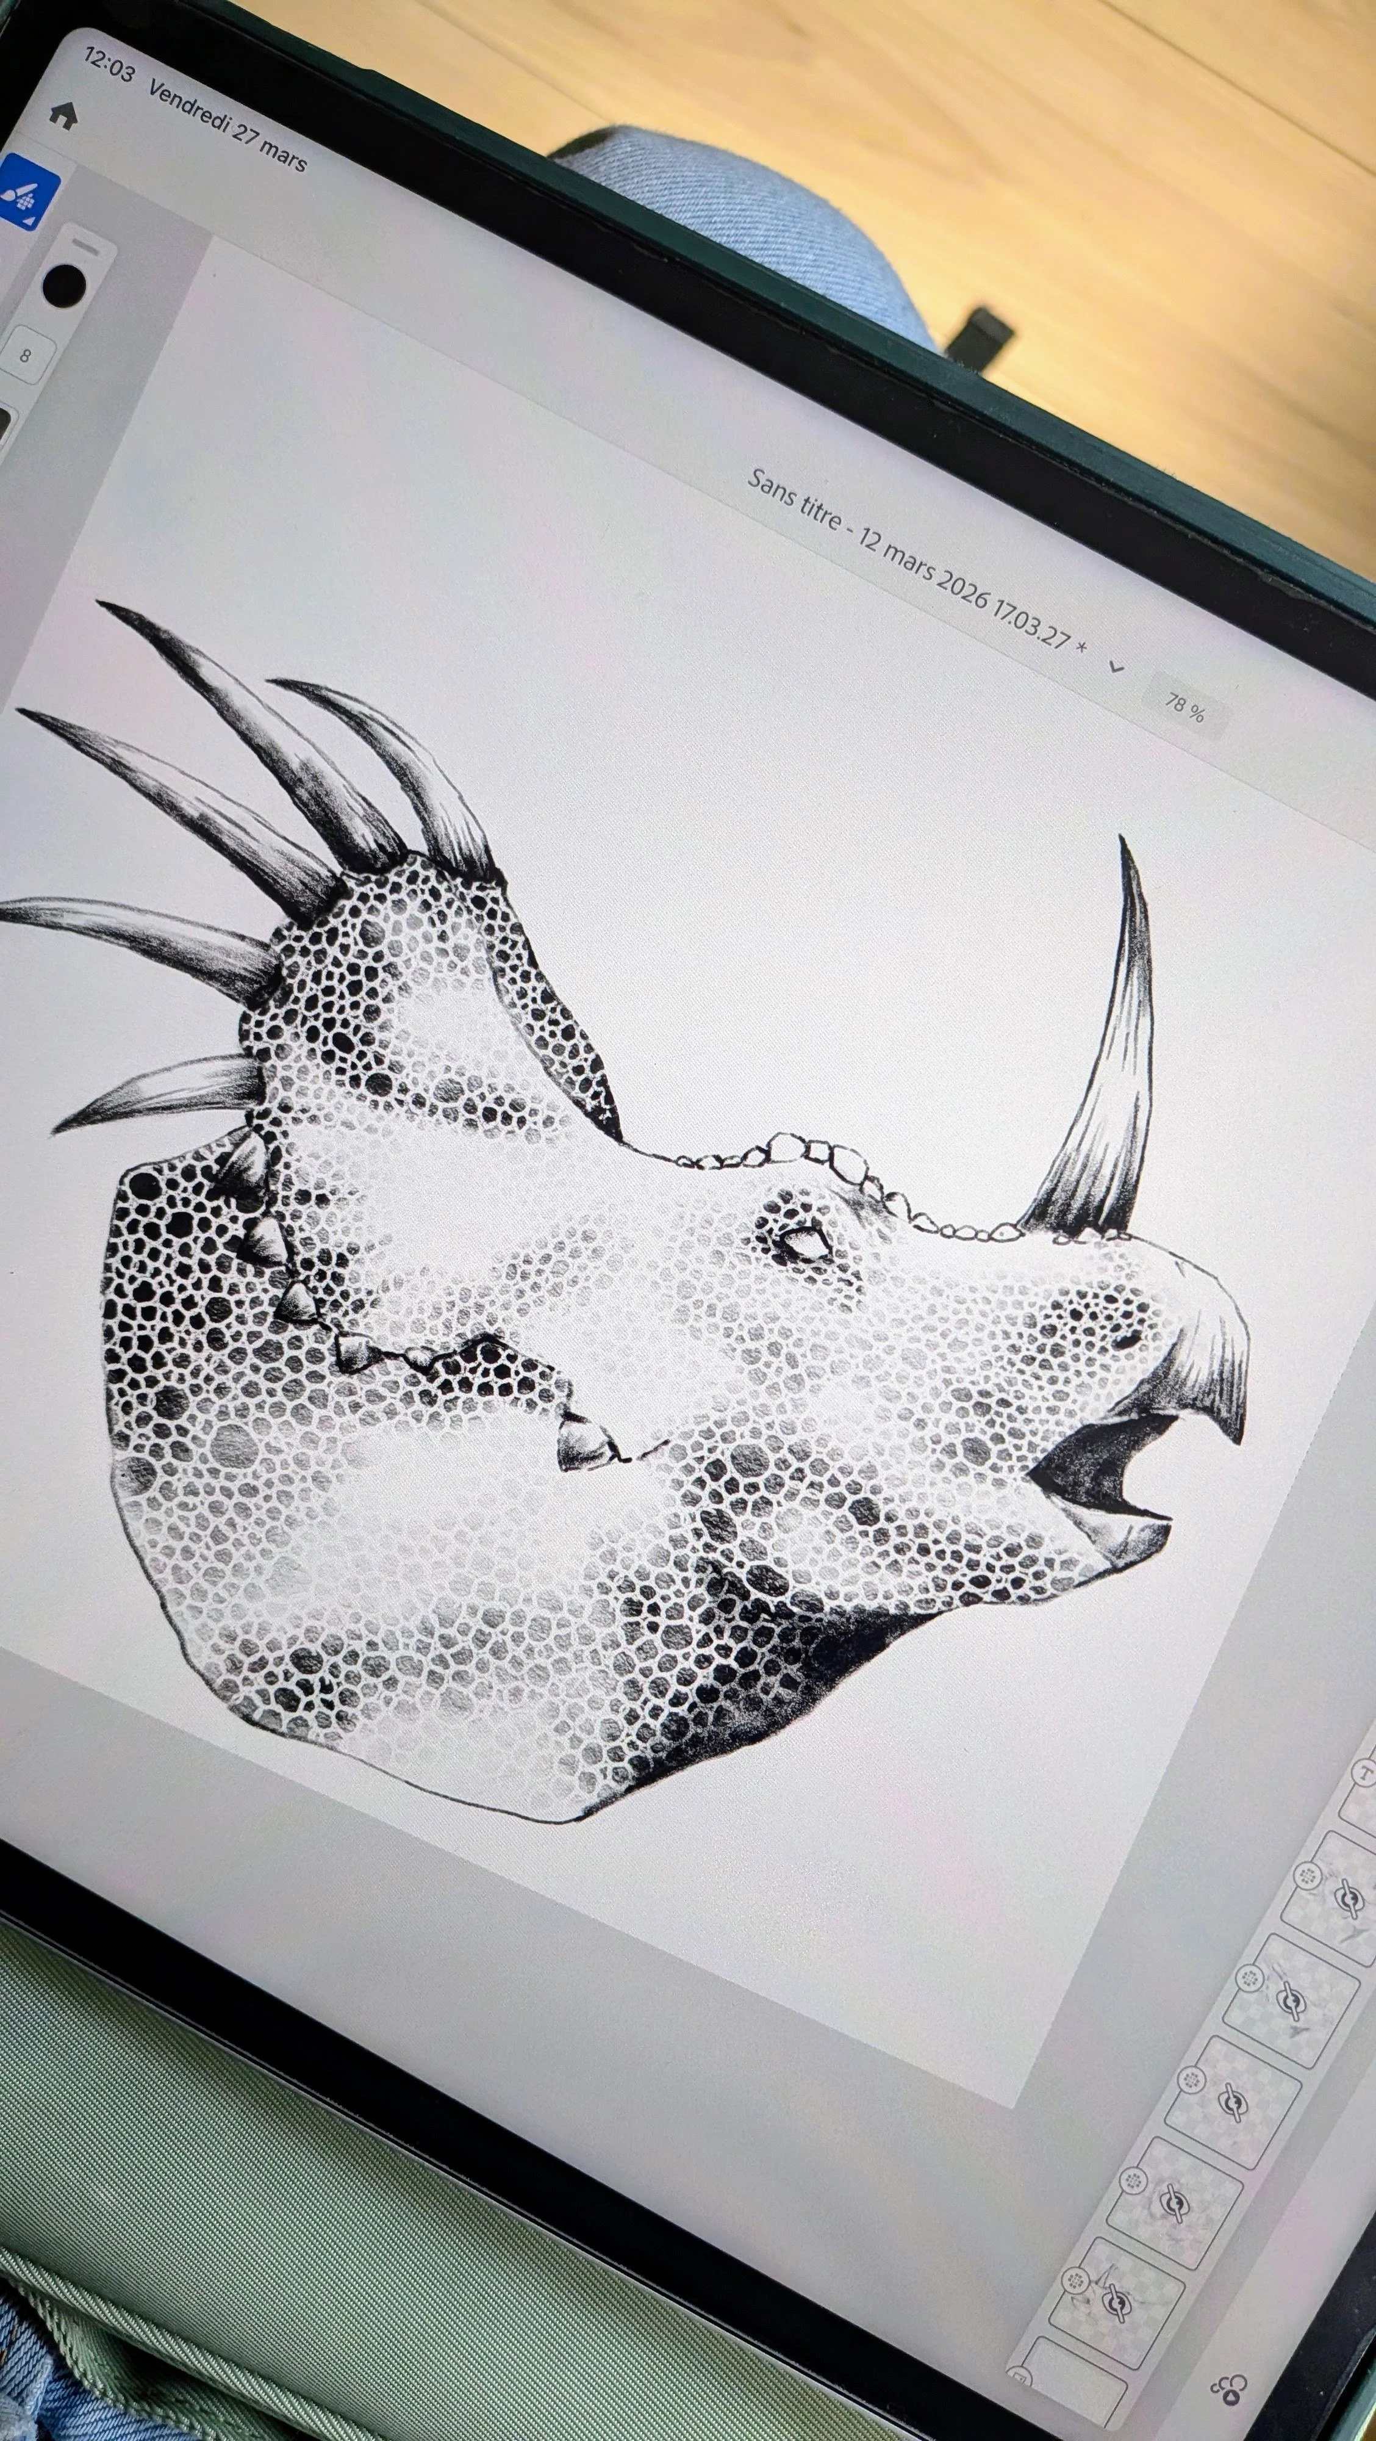Tap the 12:03 clock in the status bar
Viewport: 1376px width, 2441px height.
(x=109, y=63)
